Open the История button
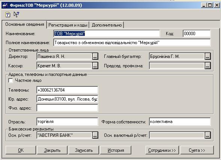221x160 pixels. [116, 150]
